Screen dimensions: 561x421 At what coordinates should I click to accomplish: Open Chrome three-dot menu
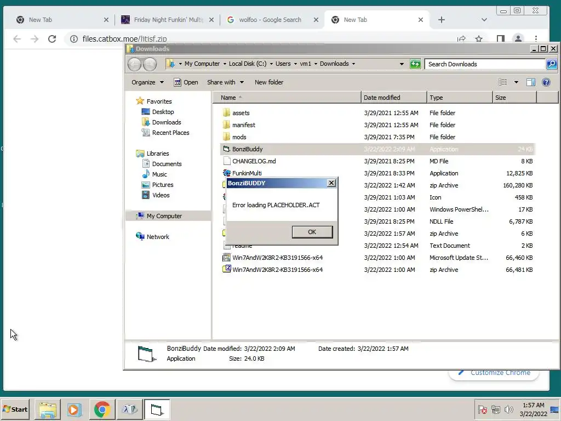click(x=536, y=39)
